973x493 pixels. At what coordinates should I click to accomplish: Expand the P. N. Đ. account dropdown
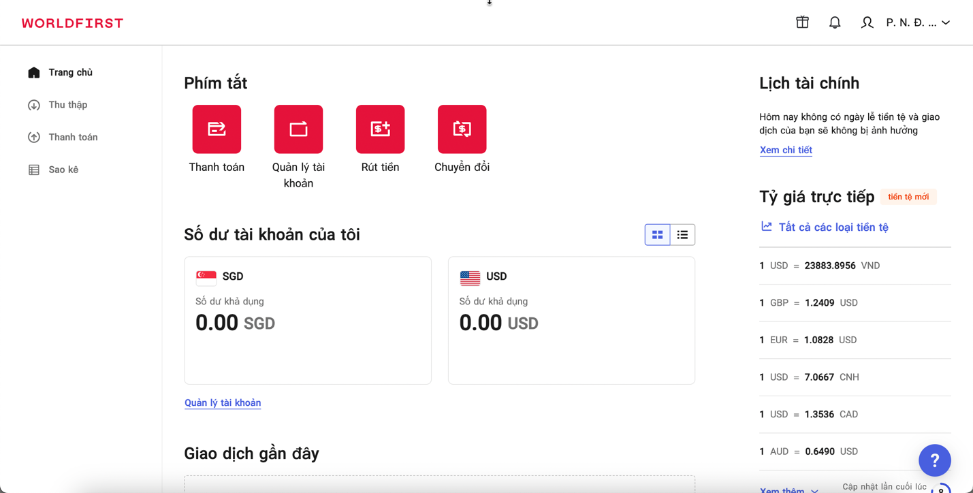[x=918, y=23]
